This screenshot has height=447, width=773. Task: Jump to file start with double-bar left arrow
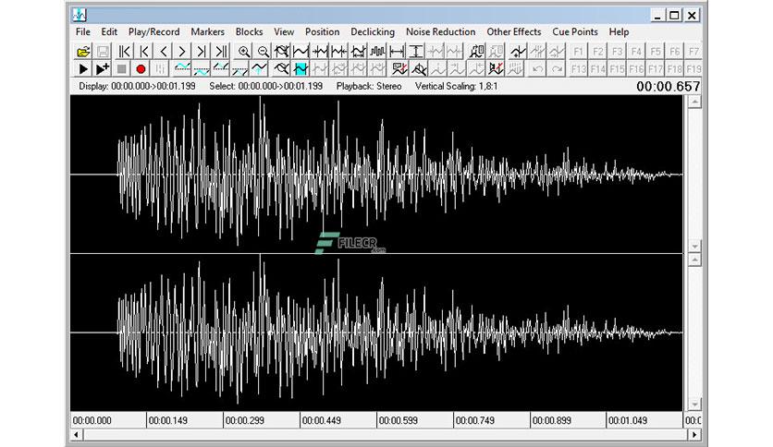point(125,51)
